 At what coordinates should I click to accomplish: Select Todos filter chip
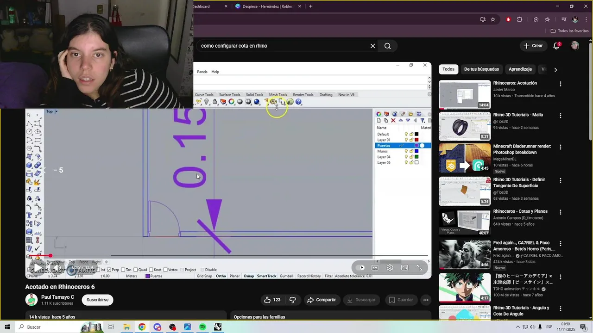[448, 69]
